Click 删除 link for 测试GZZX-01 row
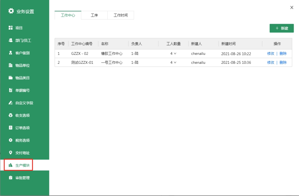Image resolution: width=299 pixels, height=196 pixels. coord(283,63)
